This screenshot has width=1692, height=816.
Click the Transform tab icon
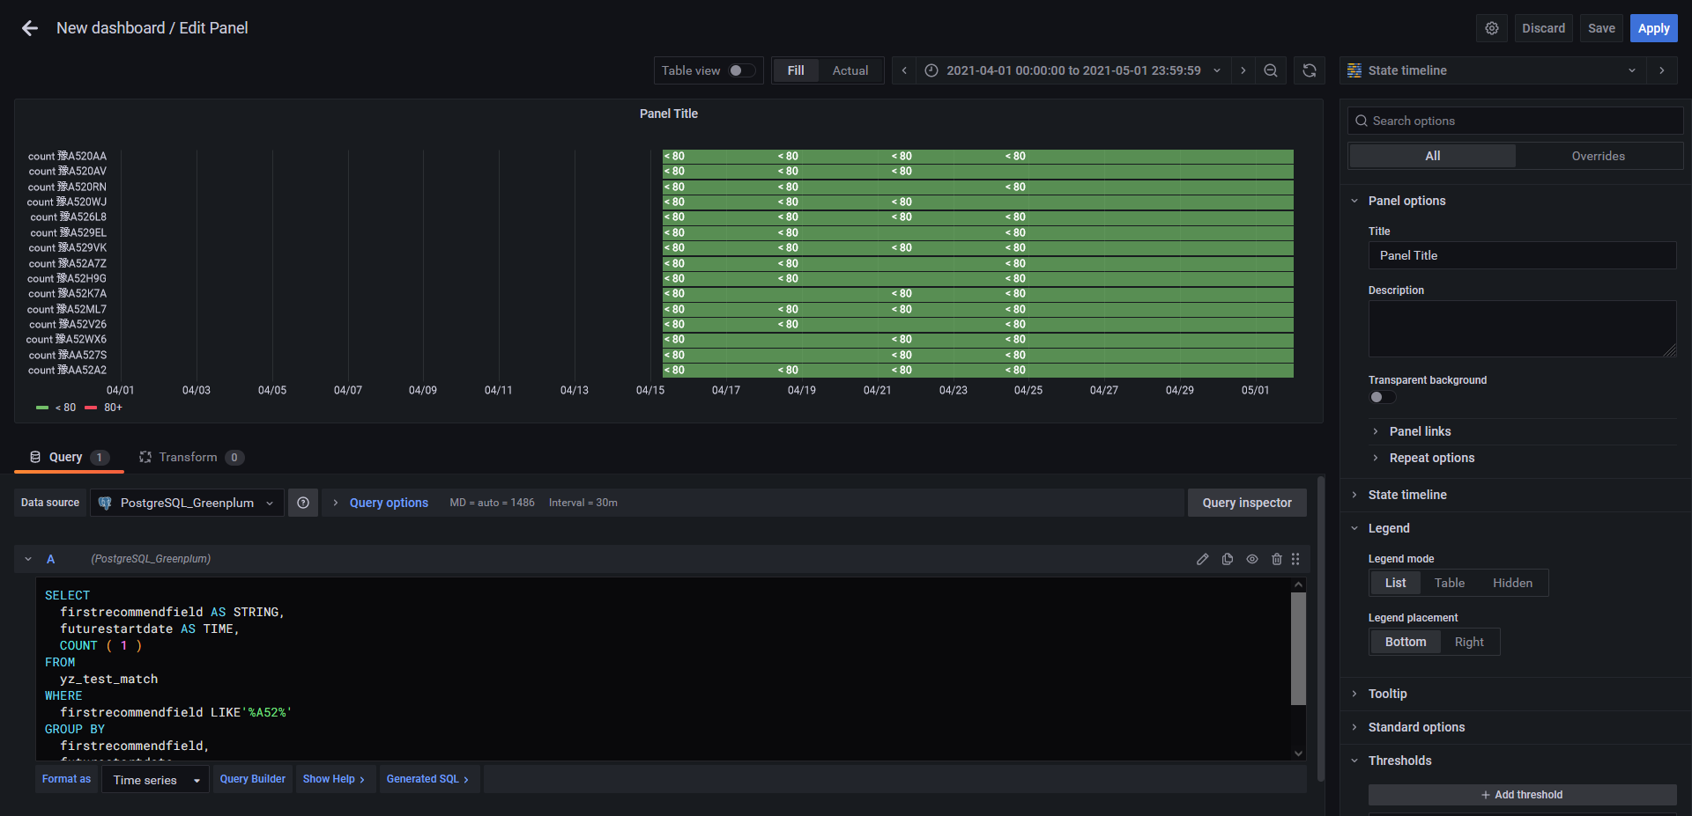[x=145, y=457]
